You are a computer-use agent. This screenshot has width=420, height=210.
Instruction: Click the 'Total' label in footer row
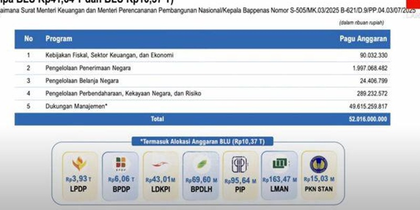157,119
